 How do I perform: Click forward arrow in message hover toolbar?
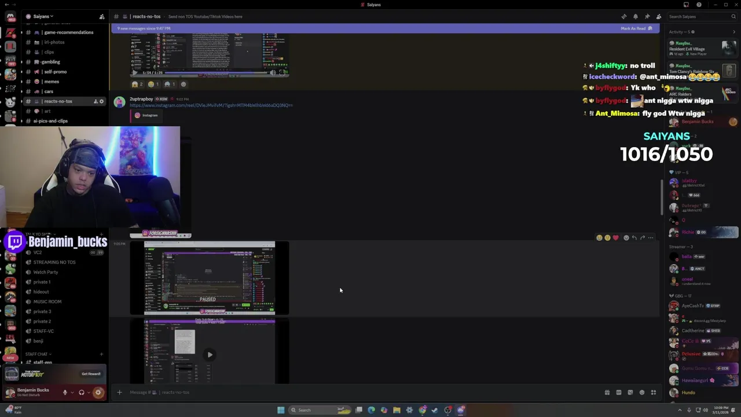point(643,238)
